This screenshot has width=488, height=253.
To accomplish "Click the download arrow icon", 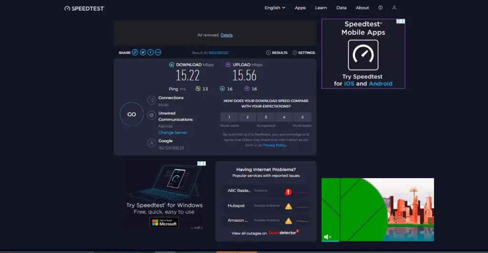I will click(x=172, y=65).
